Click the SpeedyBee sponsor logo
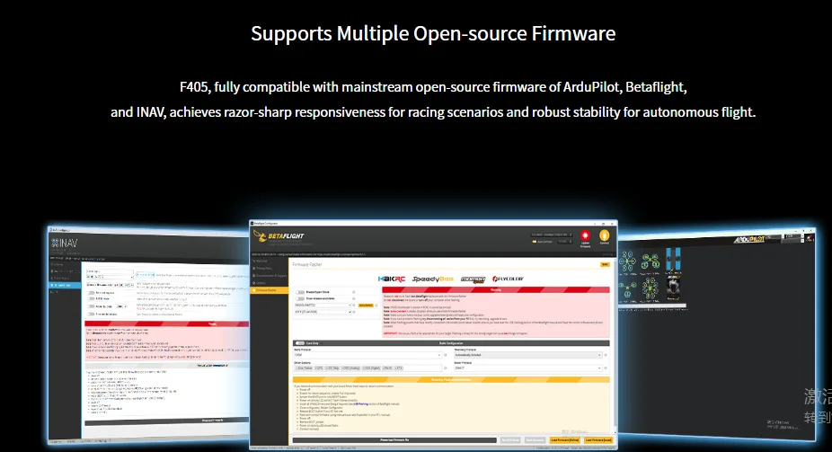 [x=433, y=279]
